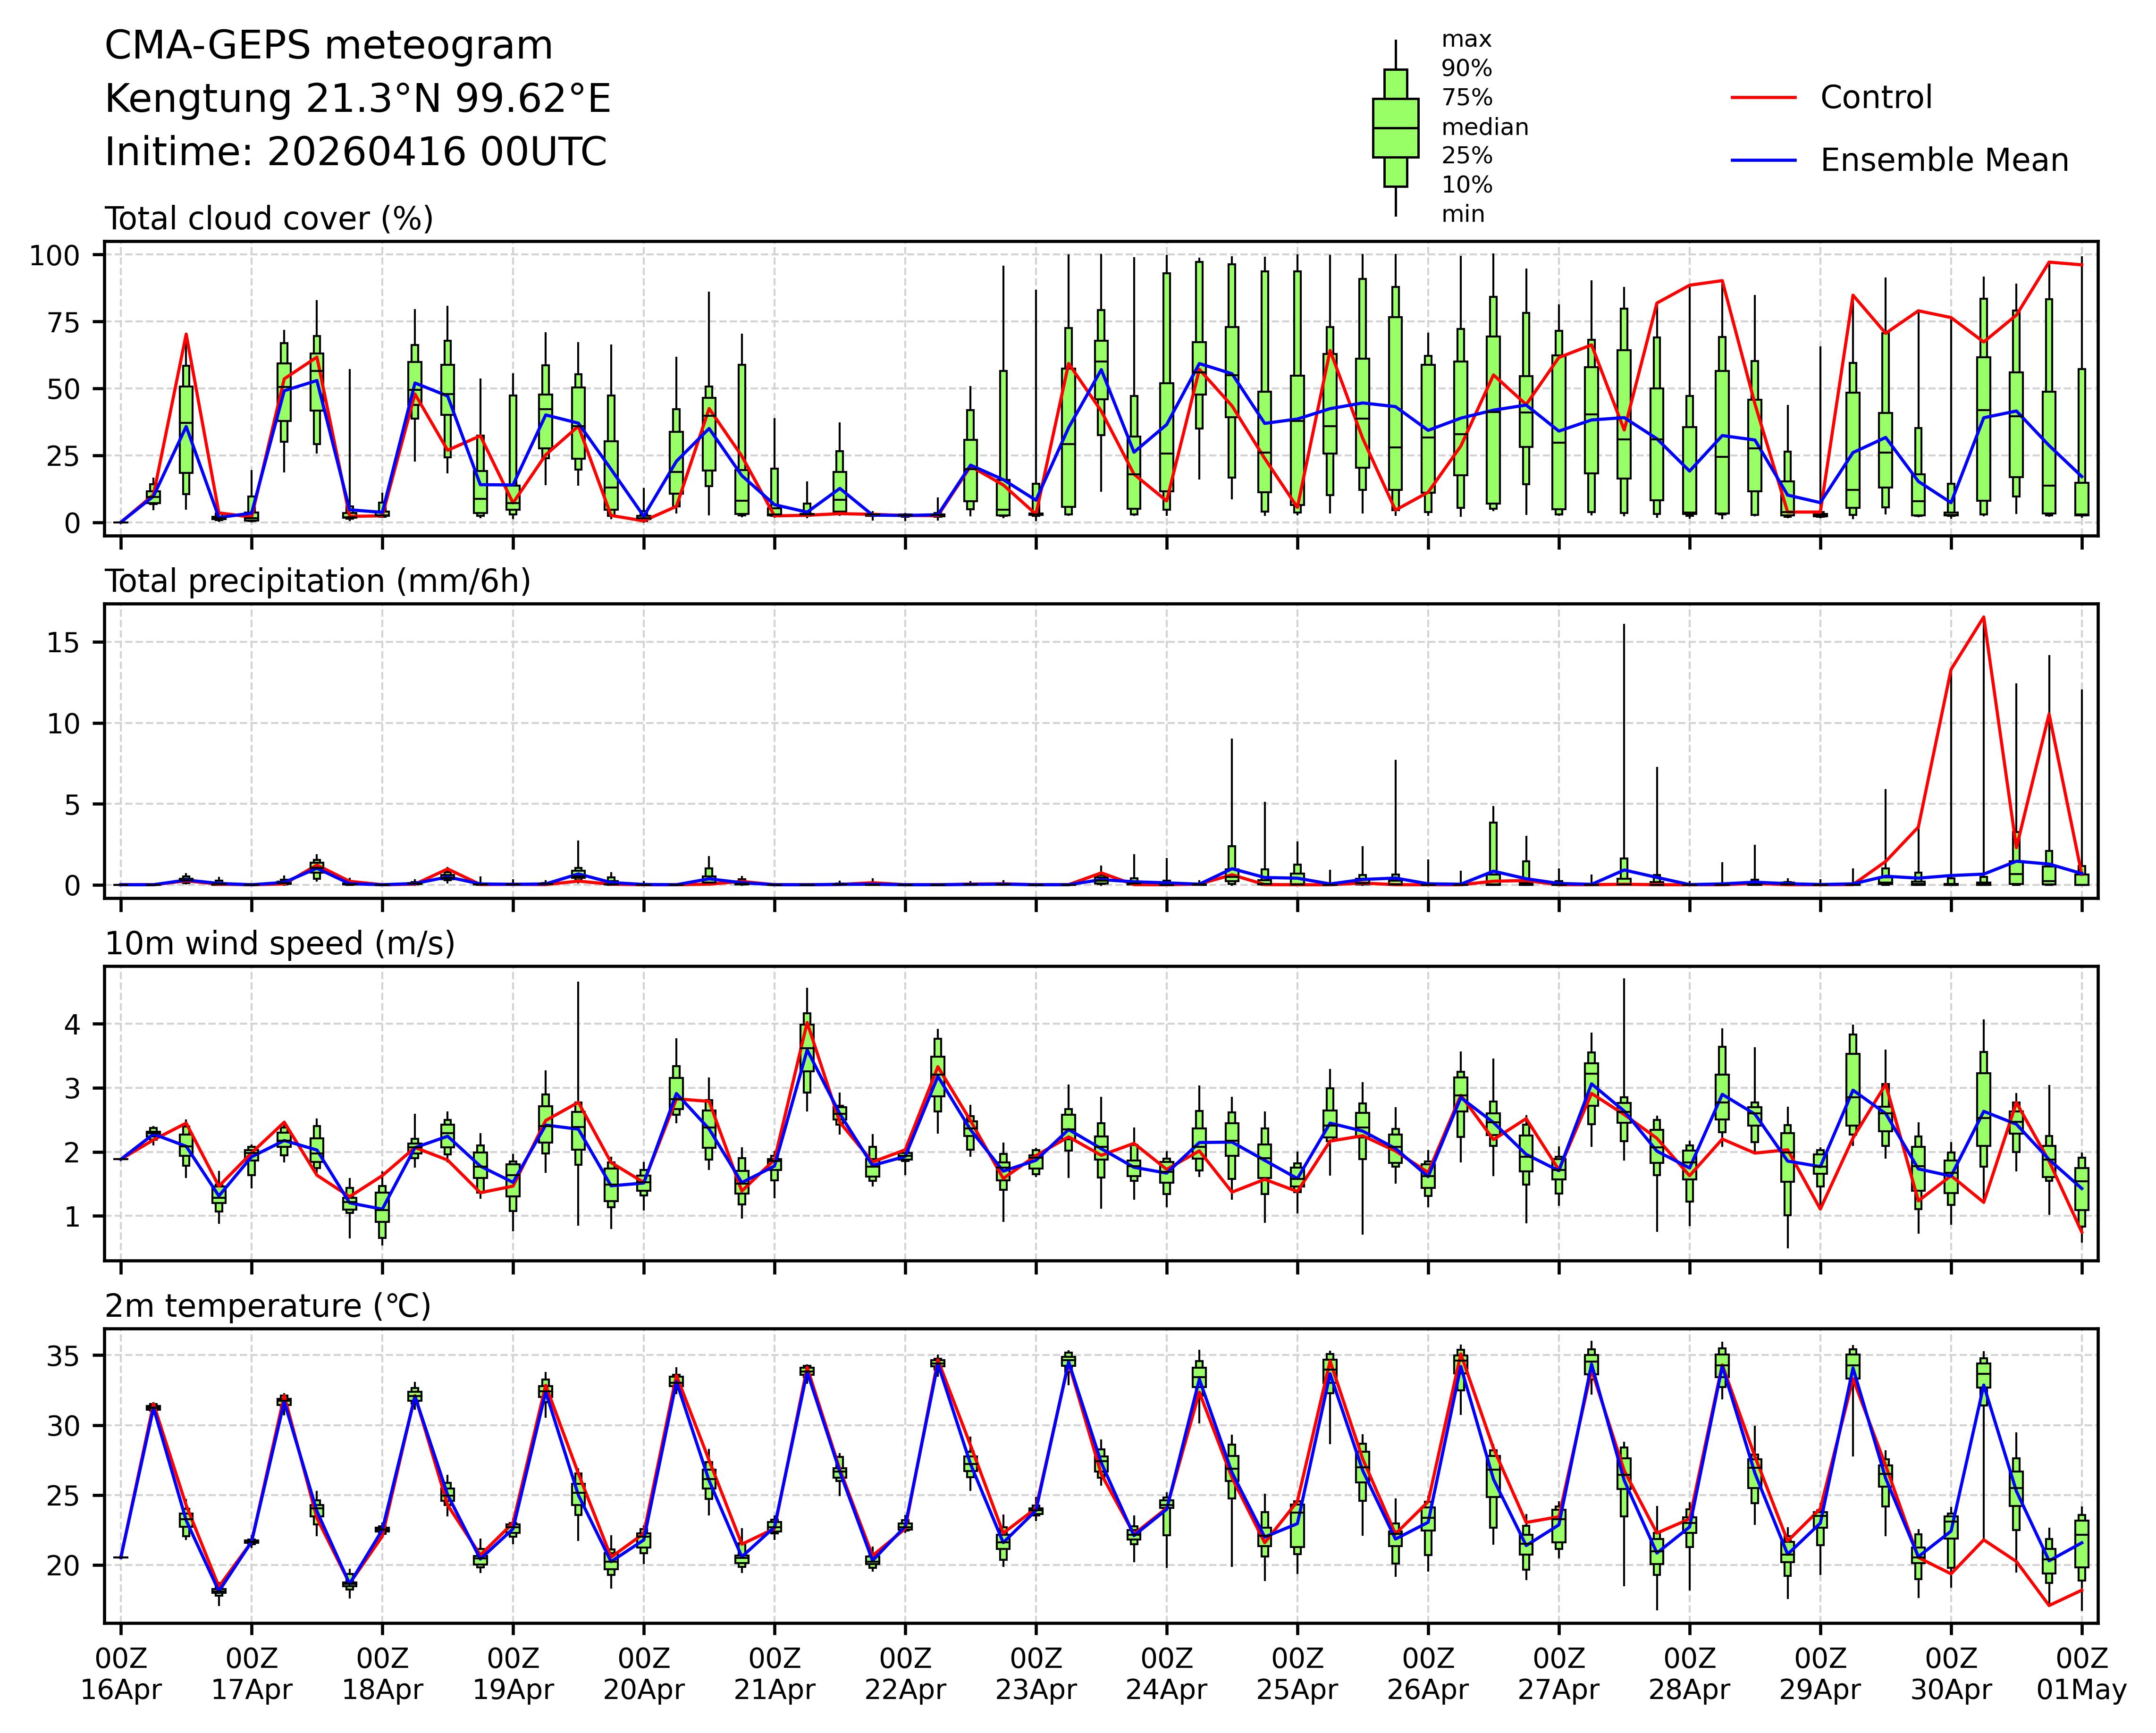Click the CMA-GEPS meteogram title
2156x1733 pixels.
(x=328, y=46)
